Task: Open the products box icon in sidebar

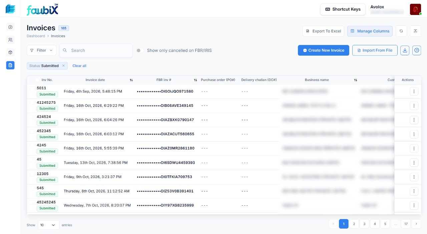Action: click(10, 52)
